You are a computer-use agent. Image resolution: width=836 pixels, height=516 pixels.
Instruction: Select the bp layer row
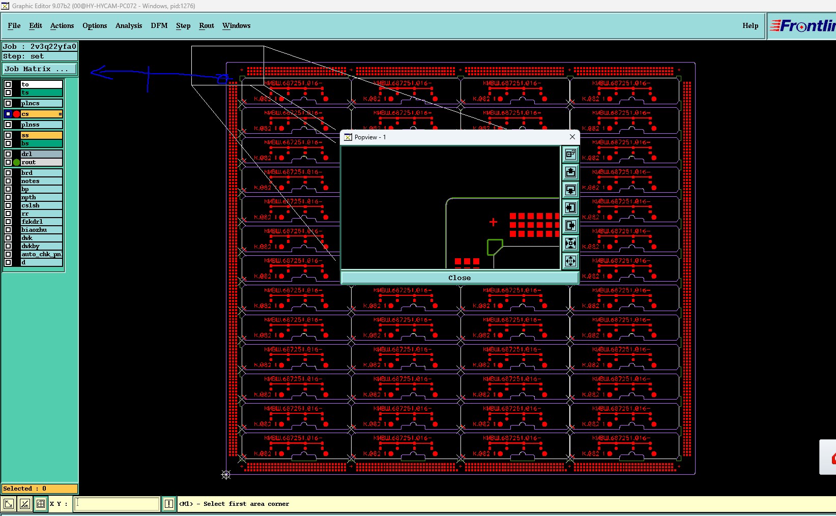click(42, 189)
